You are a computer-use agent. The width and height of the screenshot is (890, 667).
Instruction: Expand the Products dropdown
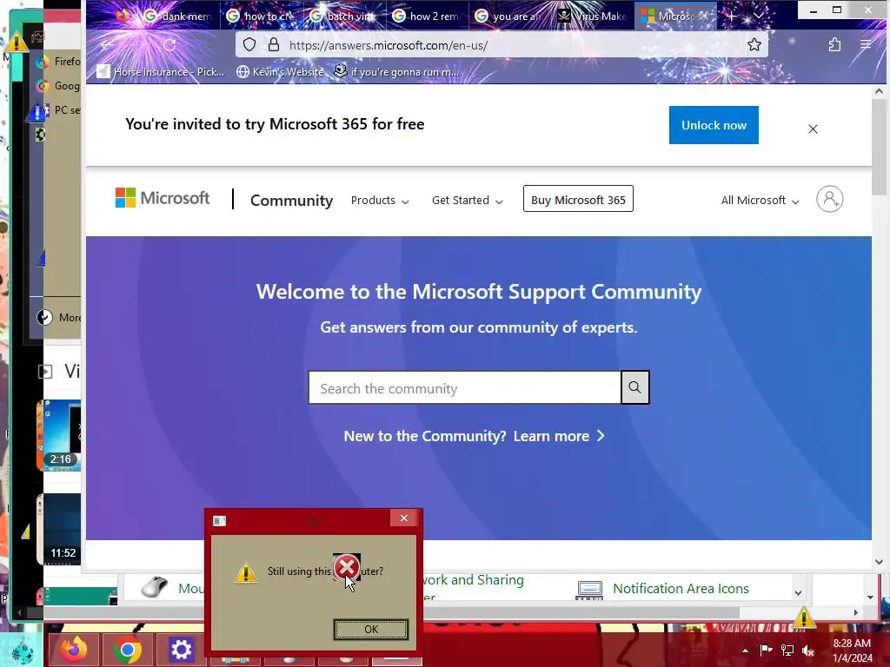click(x=380, y=201)
